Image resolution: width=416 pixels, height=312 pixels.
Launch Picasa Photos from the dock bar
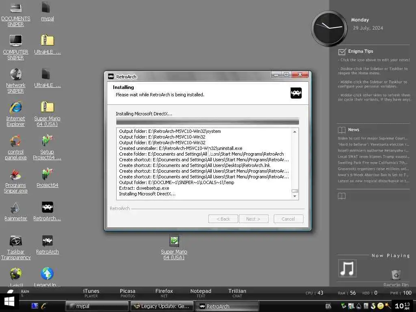128,293
